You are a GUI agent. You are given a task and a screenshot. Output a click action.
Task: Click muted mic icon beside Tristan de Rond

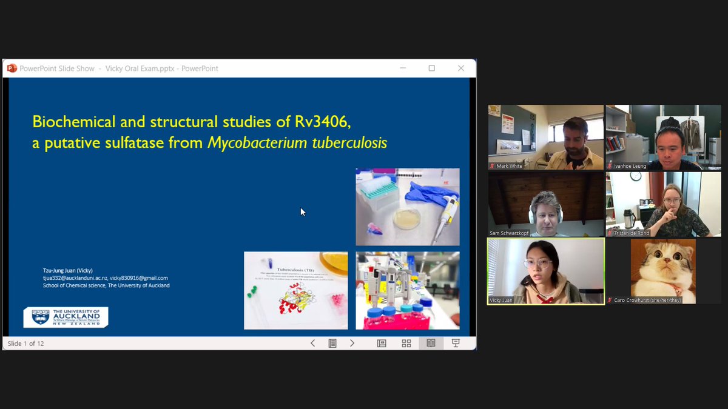coord(610,233)
